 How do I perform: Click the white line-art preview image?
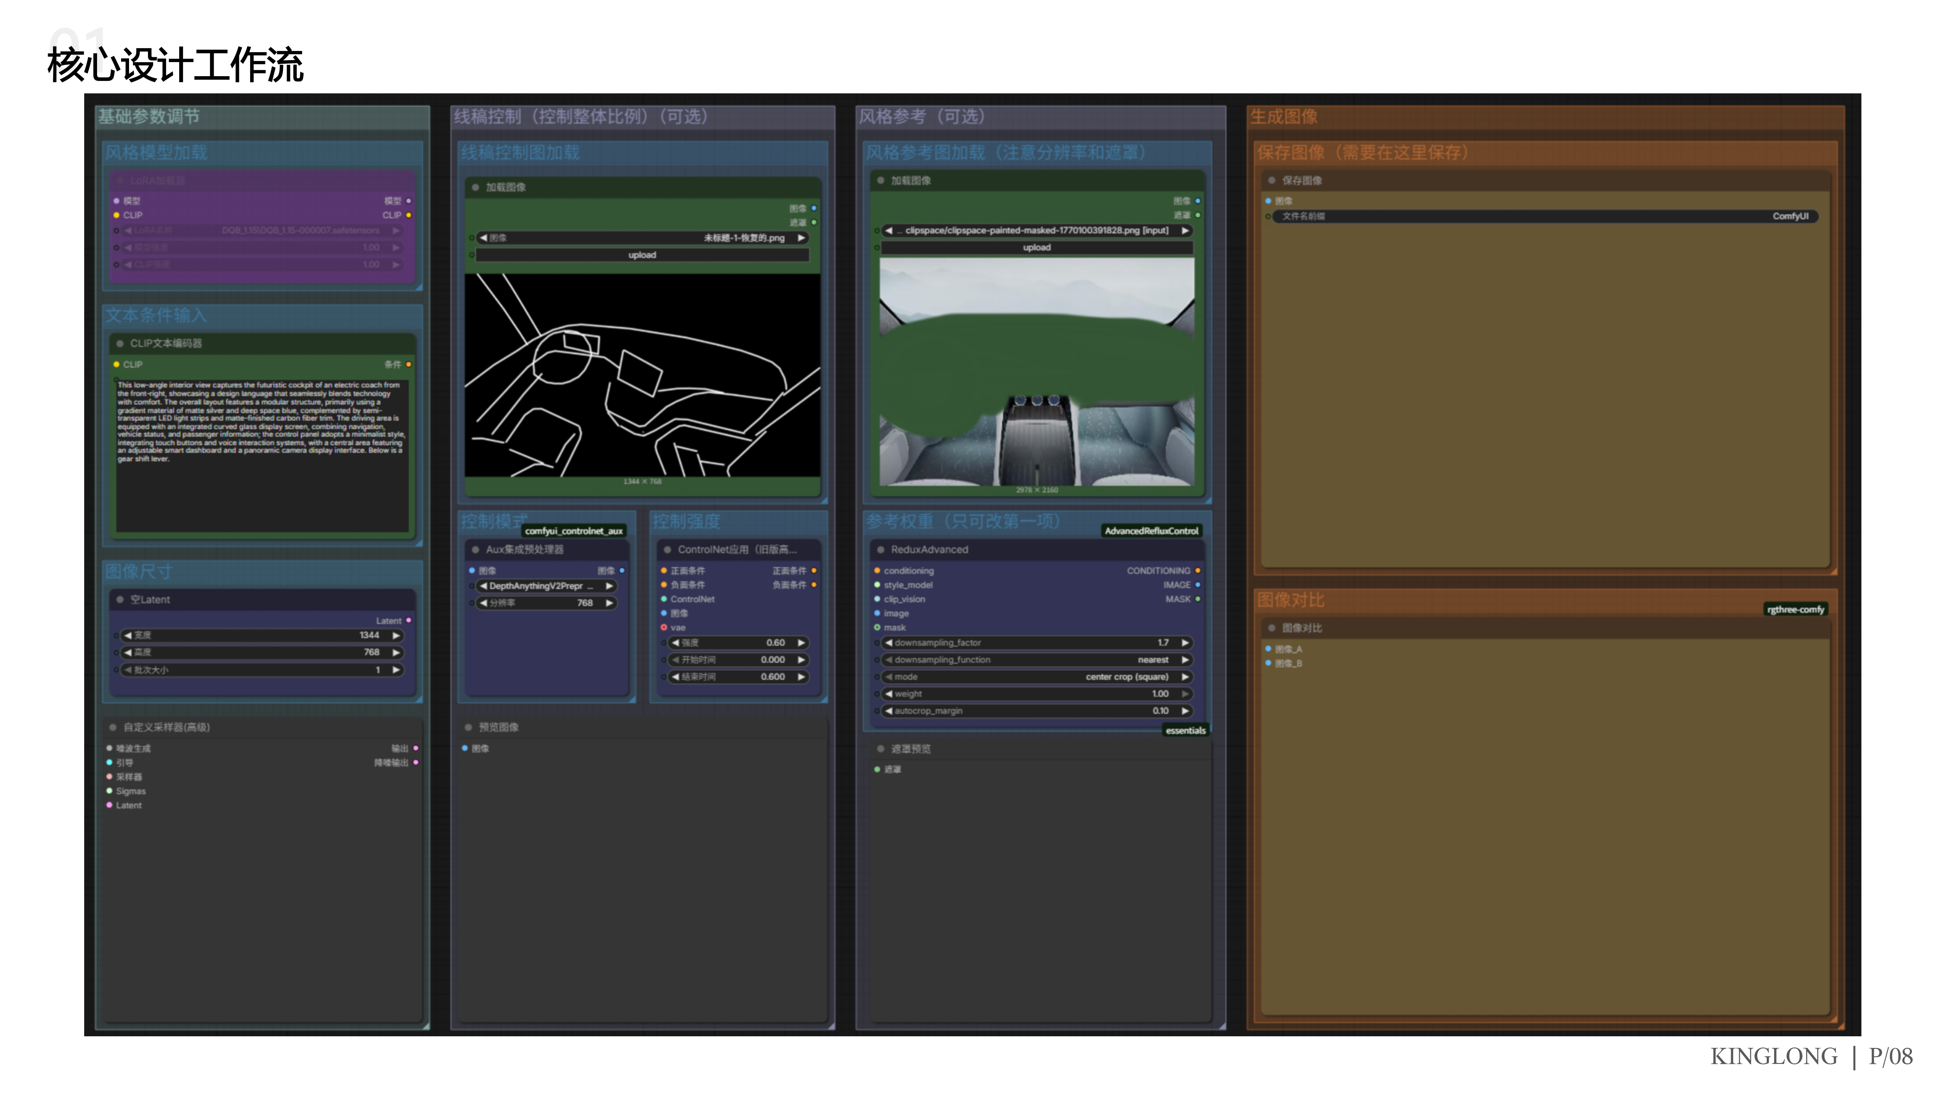(x=642, y=375)
